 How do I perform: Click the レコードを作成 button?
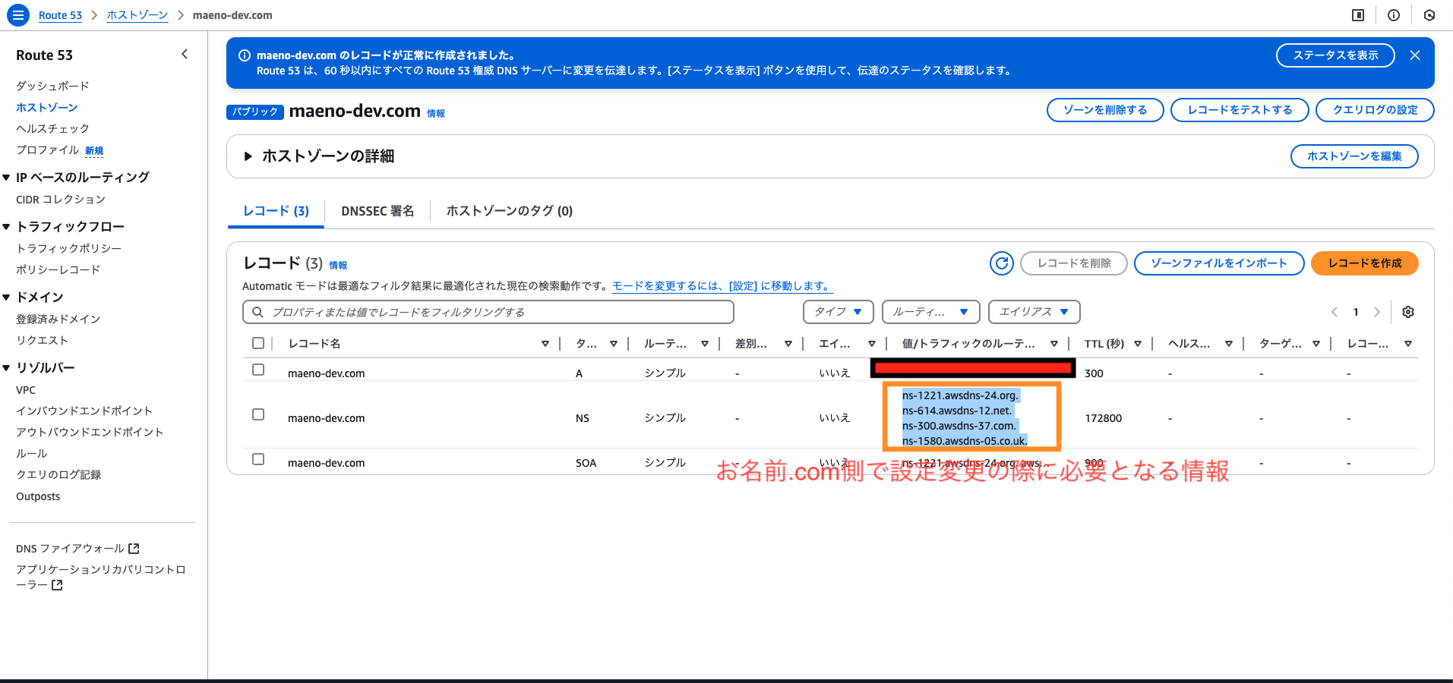1363,263
